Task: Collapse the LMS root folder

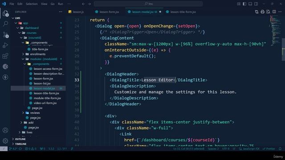Action: click(x=13, y=18)
